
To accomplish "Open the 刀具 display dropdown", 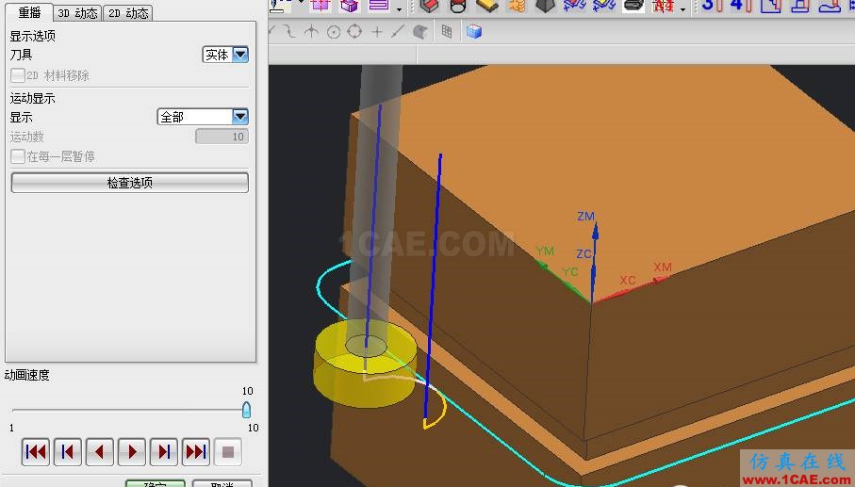I will 225,55.
